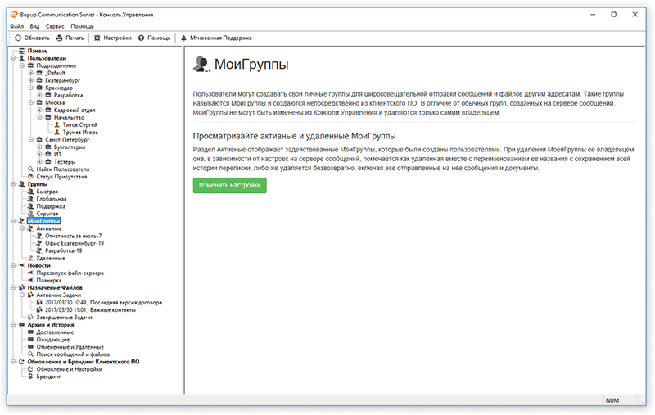Select Разработка under Краснодар
655x415 pixels.
69,95
